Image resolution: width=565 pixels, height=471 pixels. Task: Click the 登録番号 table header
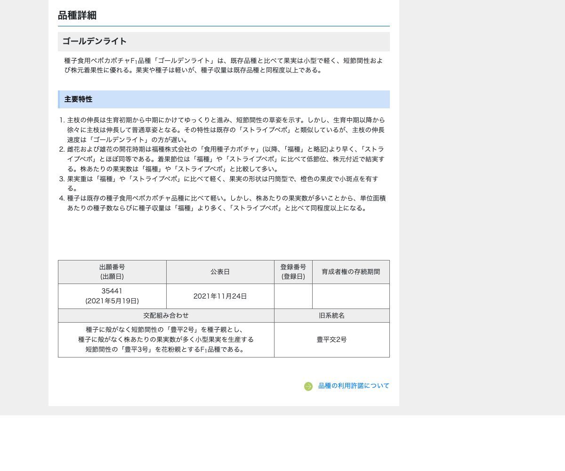(293, 272)
